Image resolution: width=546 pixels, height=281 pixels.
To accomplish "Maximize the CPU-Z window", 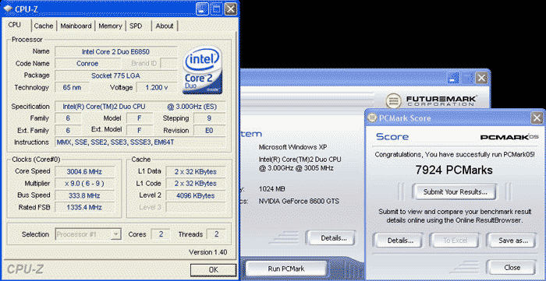I will pos(216,9).
